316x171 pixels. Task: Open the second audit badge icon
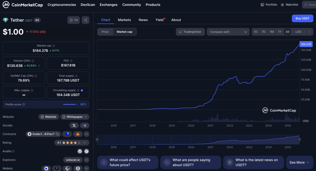[x=86, y=151]
